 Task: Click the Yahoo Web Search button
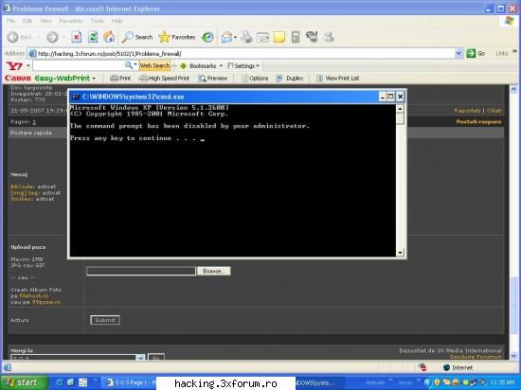[154, 65]
